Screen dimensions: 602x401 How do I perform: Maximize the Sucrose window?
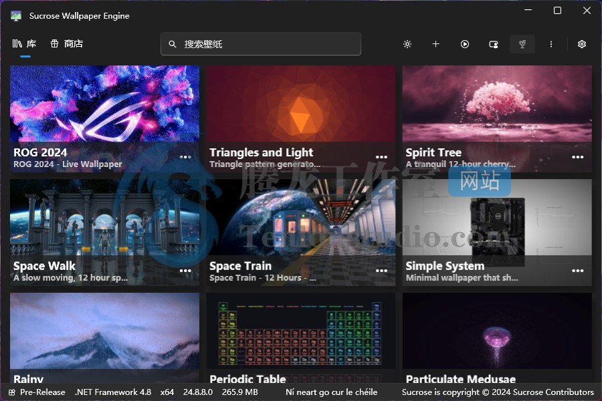[x=557, y=11]
